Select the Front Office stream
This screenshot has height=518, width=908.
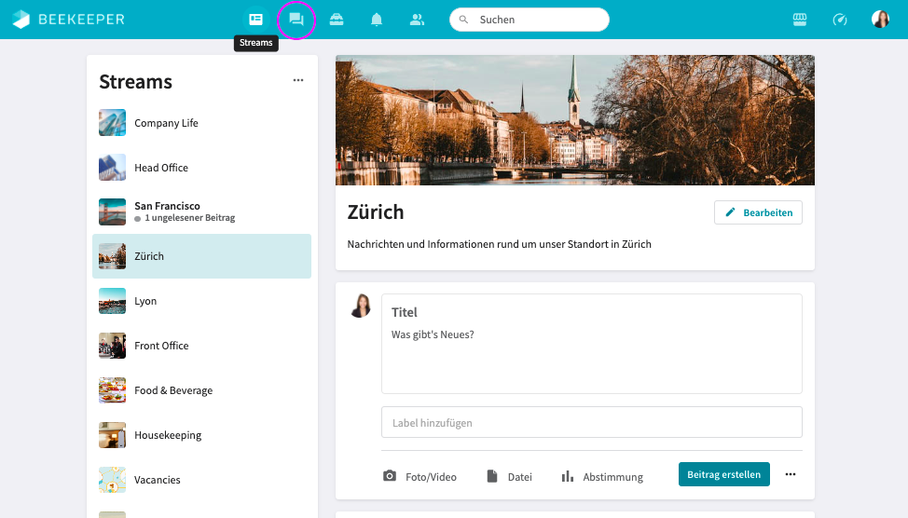pos(201,346)
